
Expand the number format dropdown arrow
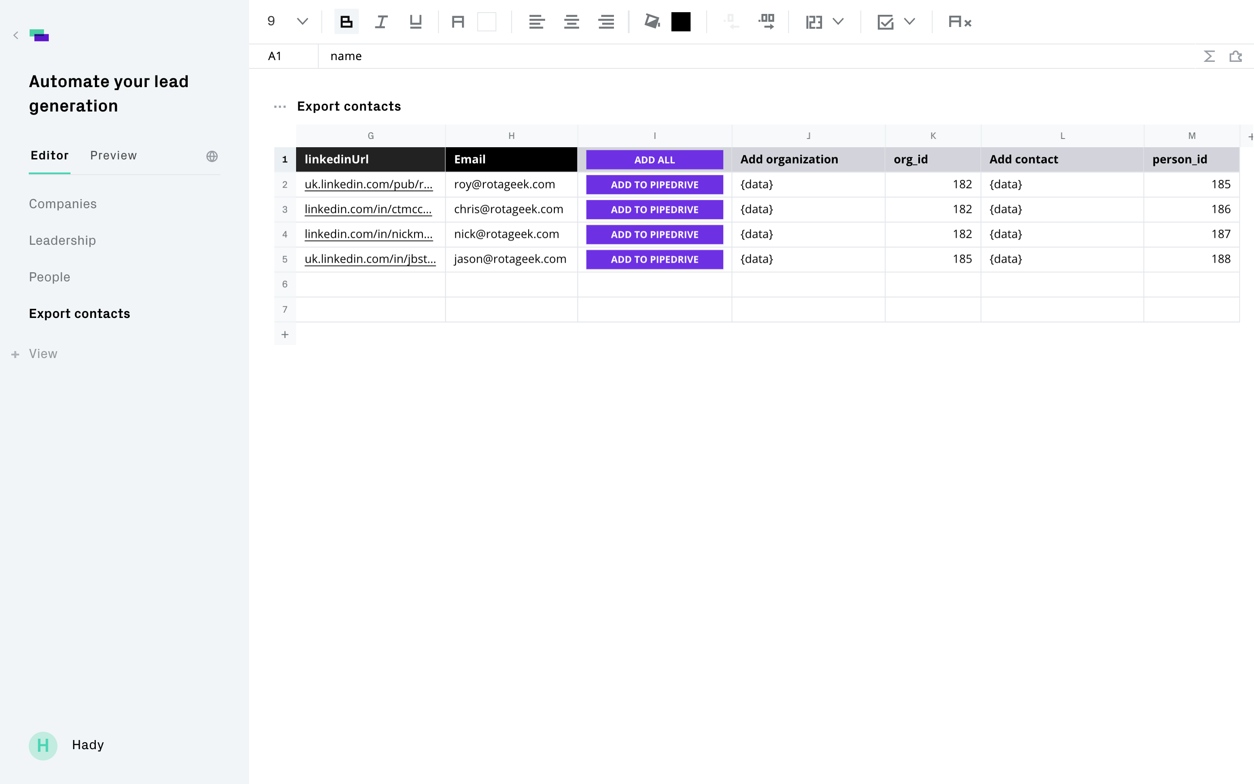tap(838, 22)
